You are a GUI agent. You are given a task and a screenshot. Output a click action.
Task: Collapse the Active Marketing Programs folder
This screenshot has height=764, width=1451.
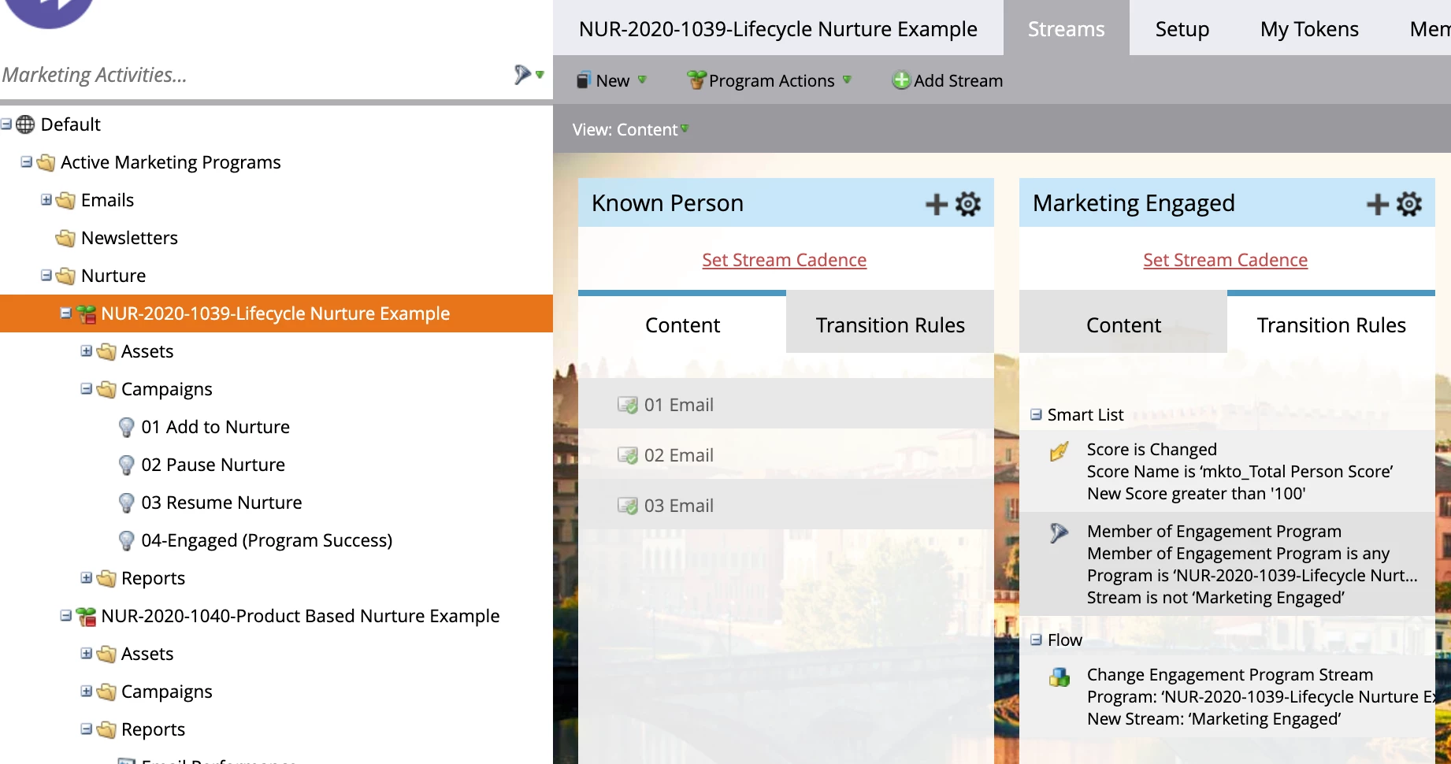coord(27,161)
